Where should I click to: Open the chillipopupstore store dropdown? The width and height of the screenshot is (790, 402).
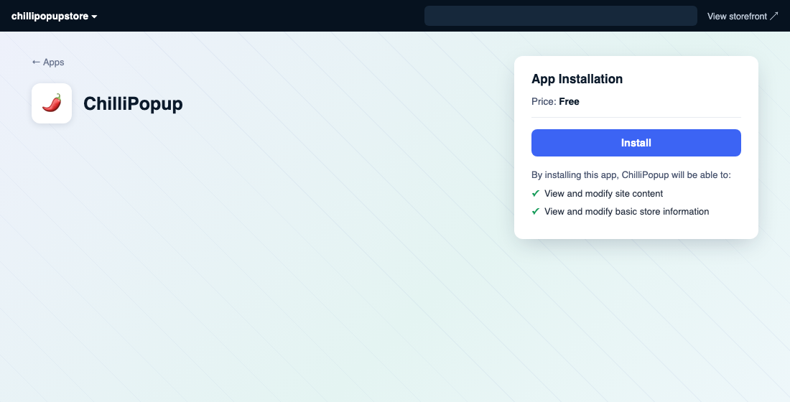(54, 16)
